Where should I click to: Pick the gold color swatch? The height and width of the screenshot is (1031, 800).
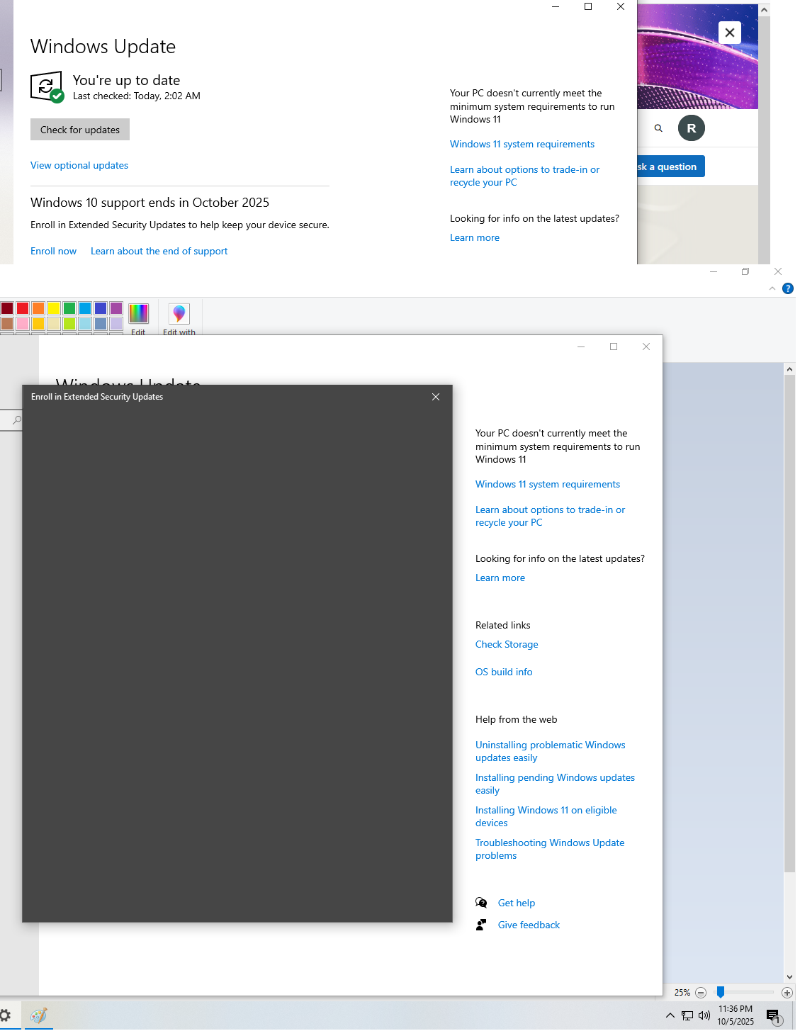(x=38, y=323)
